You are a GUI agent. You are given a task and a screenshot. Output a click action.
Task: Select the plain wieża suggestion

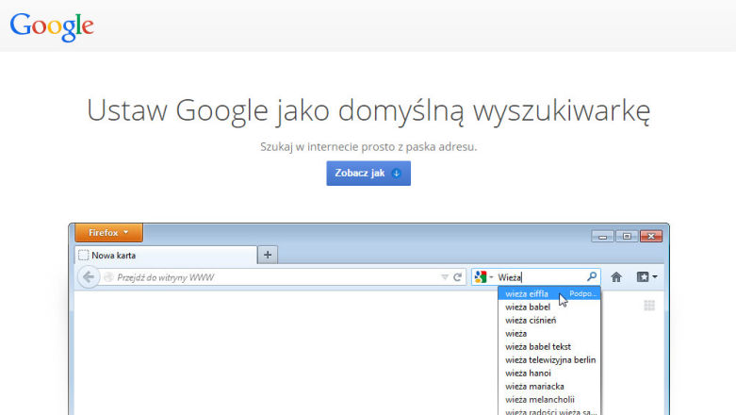pos(549,333)
